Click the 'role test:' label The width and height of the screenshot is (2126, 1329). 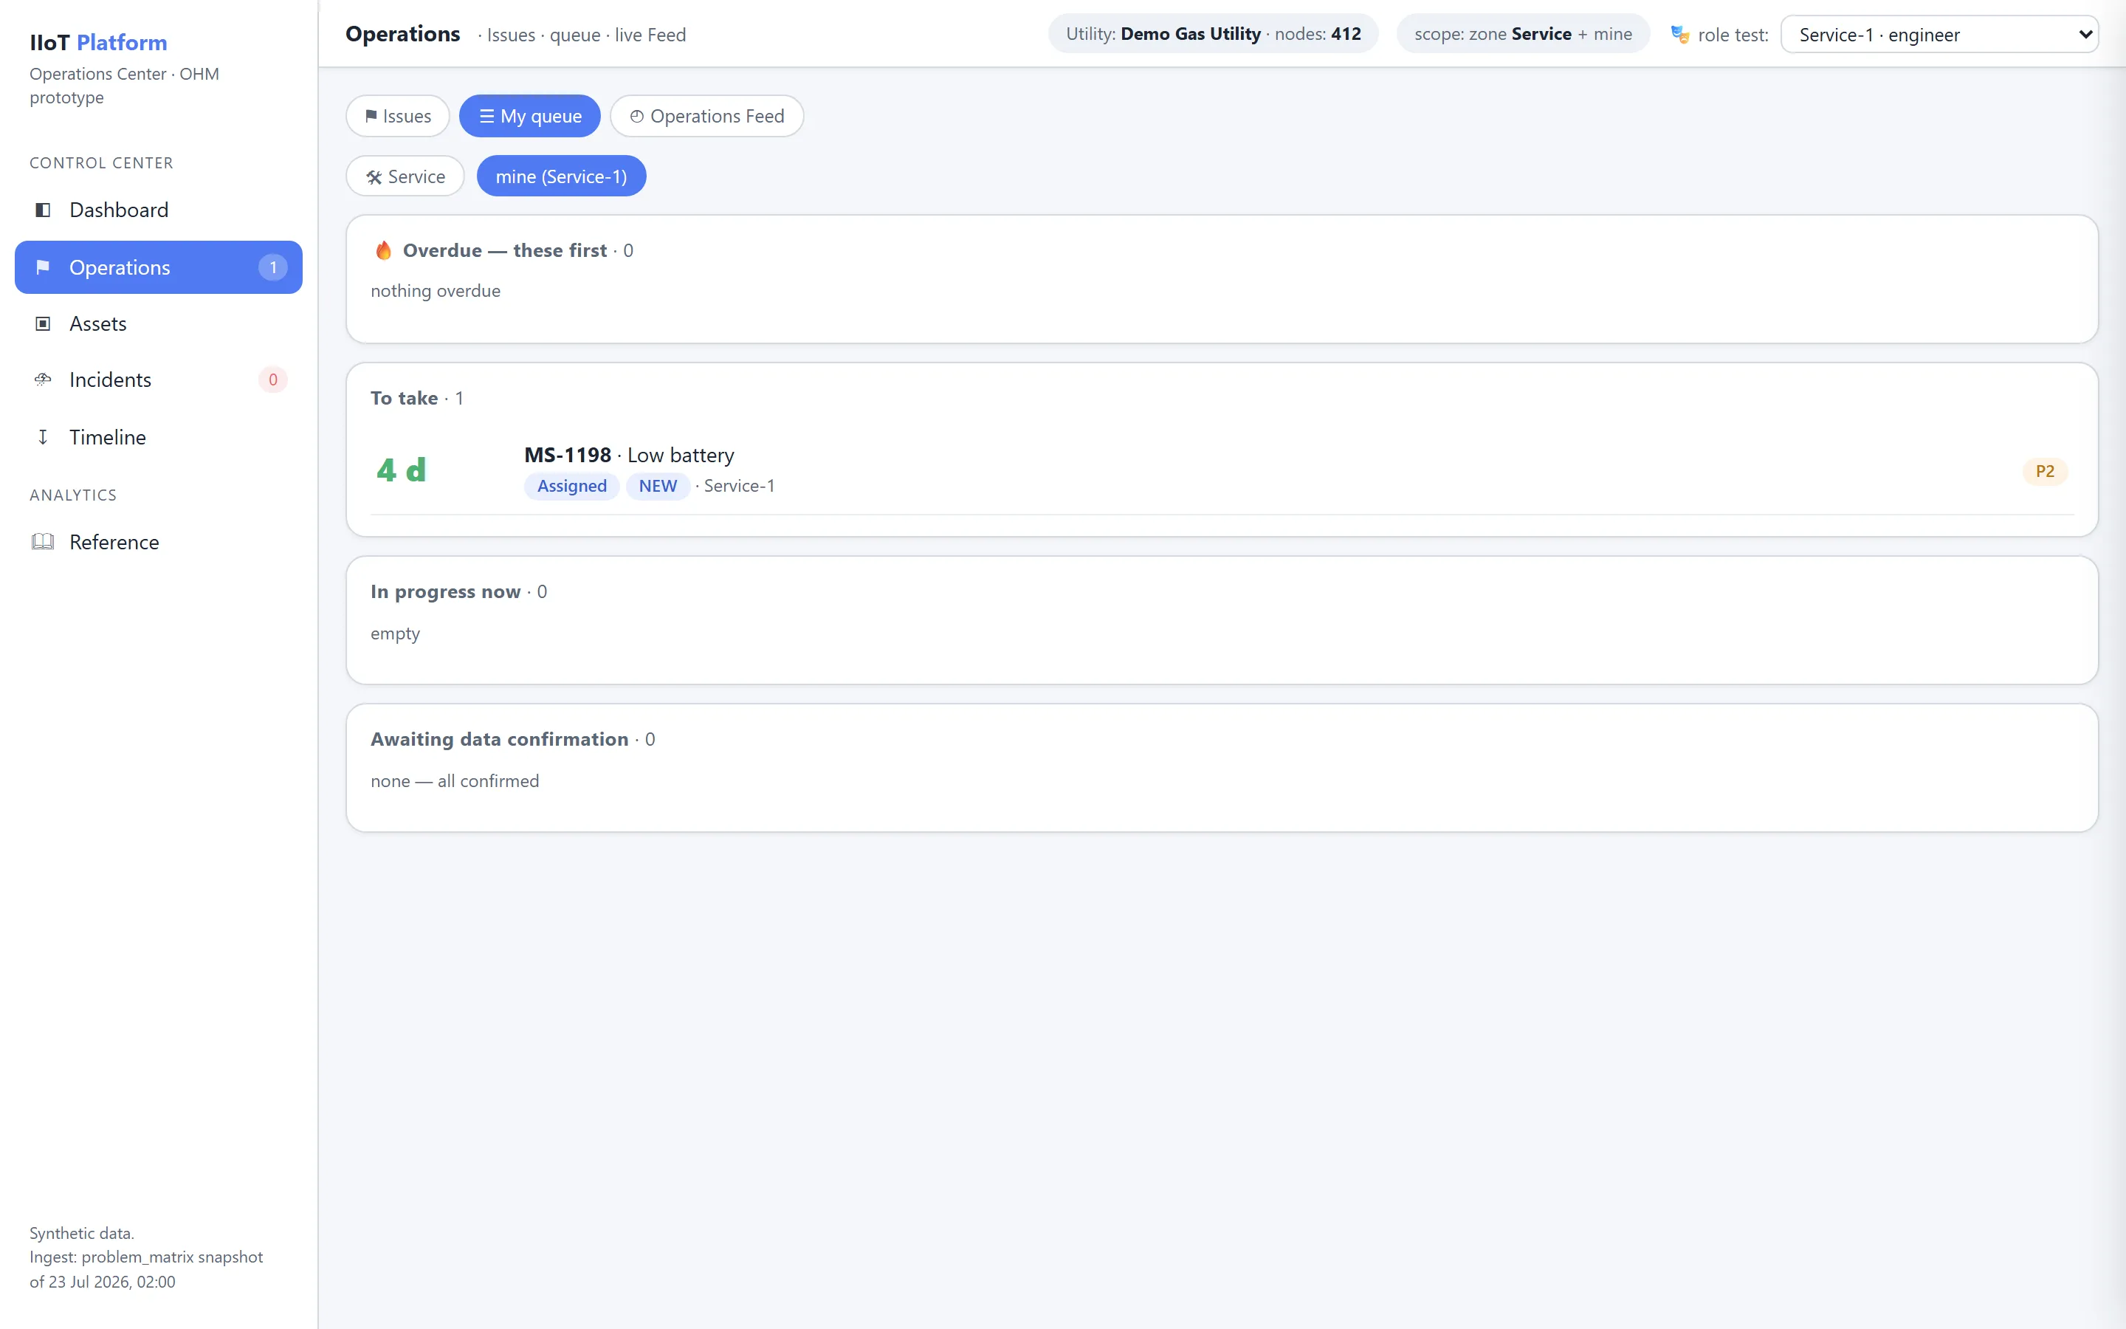click(1733, 35)
